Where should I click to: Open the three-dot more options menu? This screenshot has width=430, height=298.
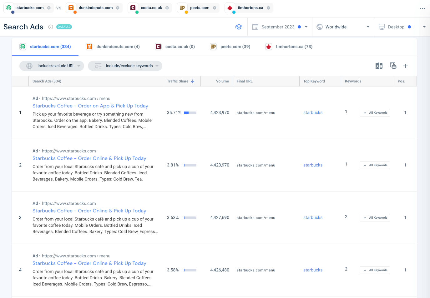[422, 8]
